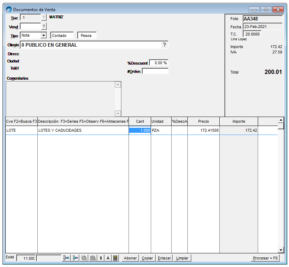The height and width of the screenshot is (267, 289).
Task: Click the Cliente field with PUBLICO EN GENERAL
Action: point(94,45)
